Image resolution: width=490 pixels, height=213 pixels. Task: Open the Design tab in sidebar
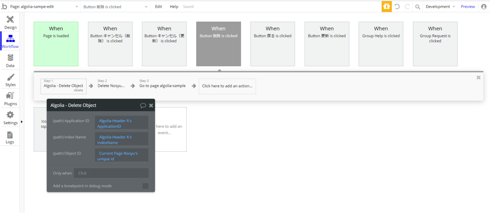coord(10,22)
